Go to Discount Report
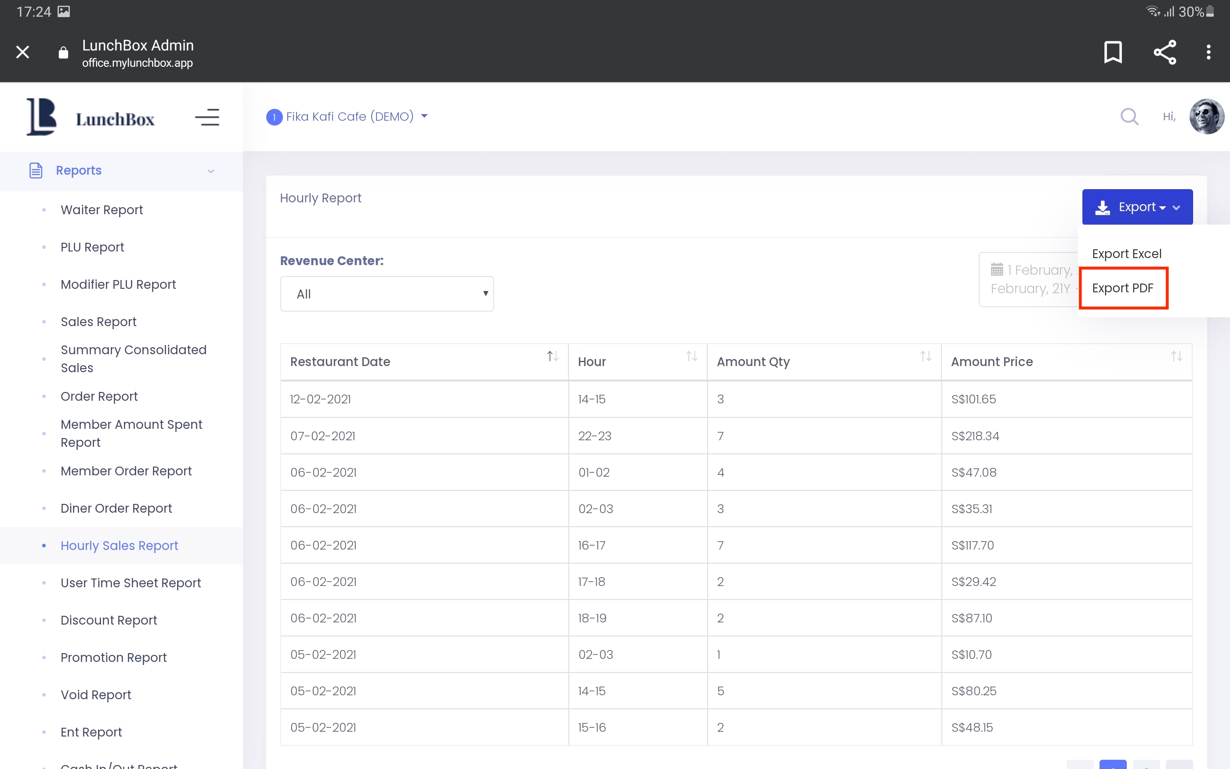Viewport: 1230px width, 769px height. point(109,620)
